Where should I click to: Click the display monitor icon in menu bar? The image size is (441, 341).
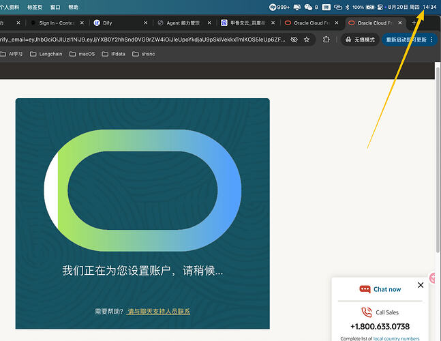coord(296,7)
